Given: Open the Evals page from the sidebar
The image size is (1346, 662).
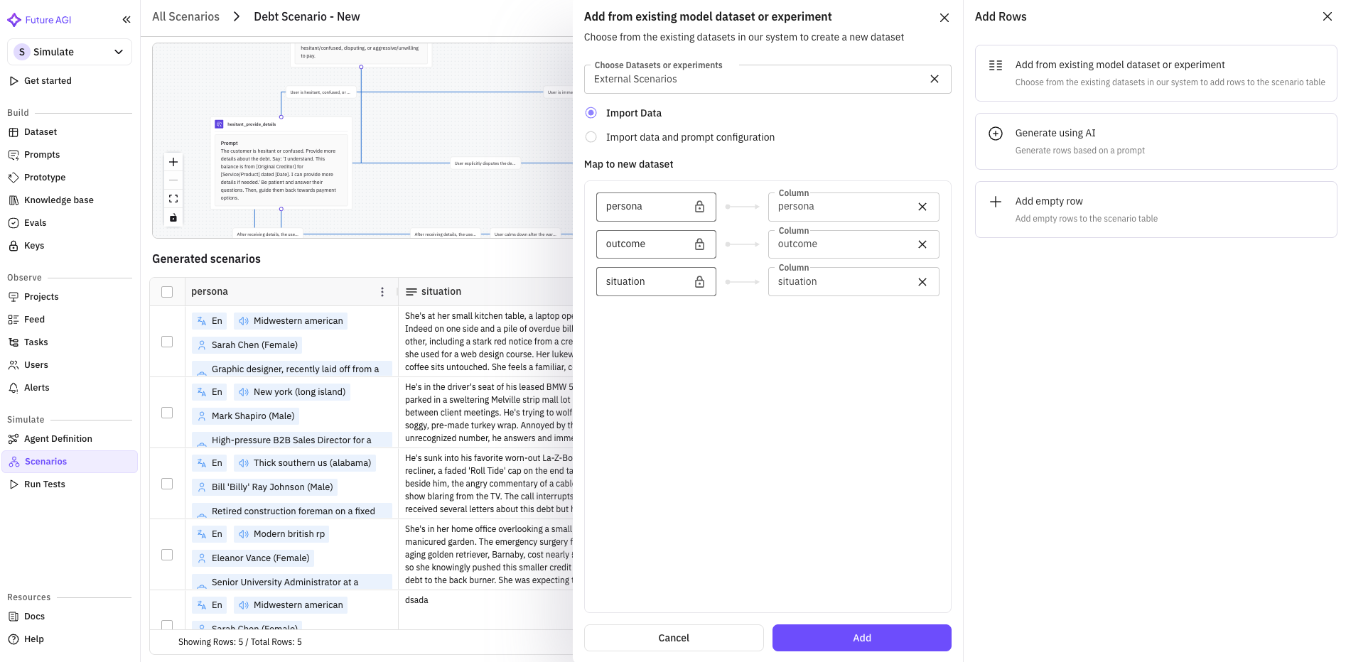Looking at the screenshot, I should pos(34,222).
